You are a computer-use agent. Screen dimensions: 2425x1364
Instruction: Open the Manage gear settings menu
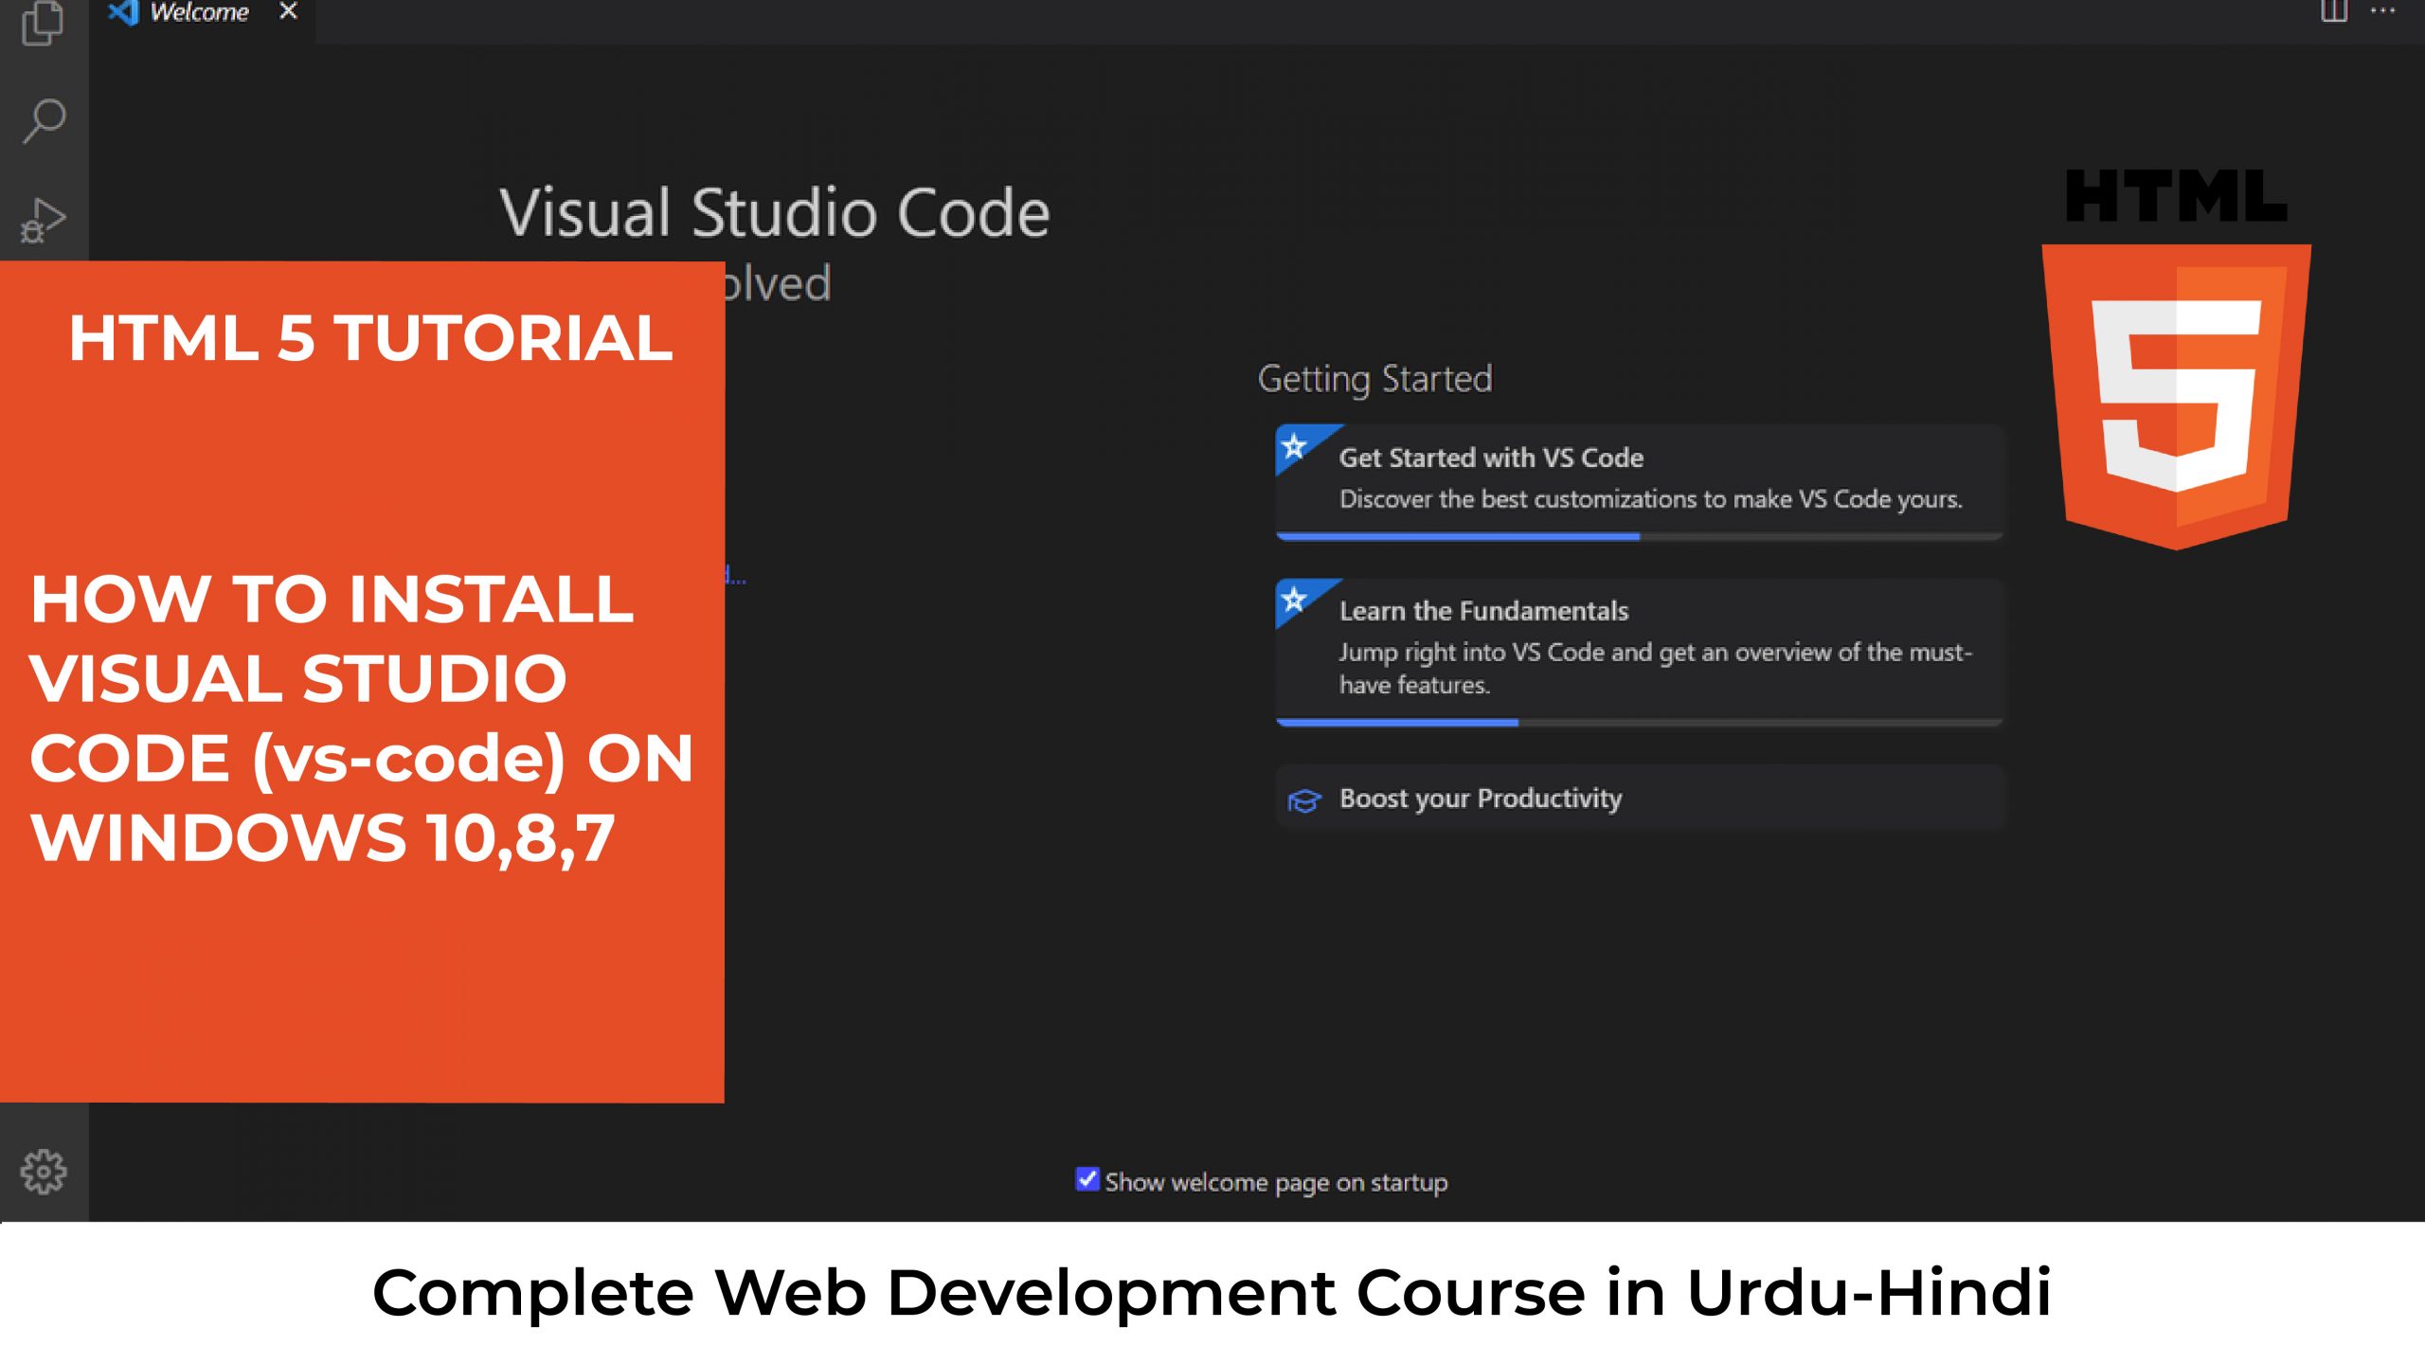(x=44, y=1172)
